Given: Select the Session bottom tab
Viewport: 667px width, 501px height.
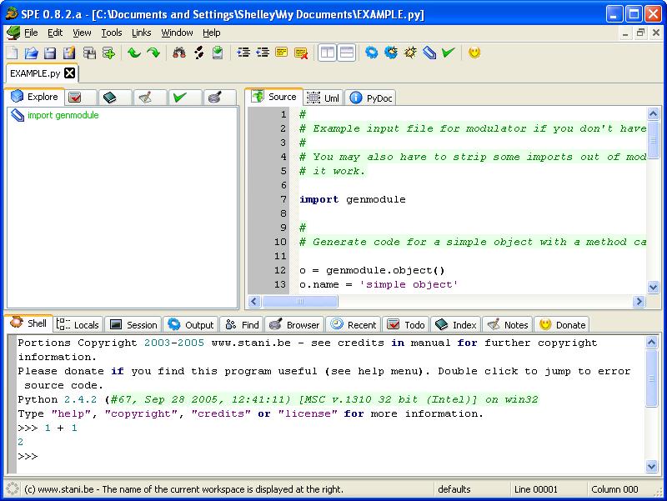Looking at the screenshot, I should [133, 325].
